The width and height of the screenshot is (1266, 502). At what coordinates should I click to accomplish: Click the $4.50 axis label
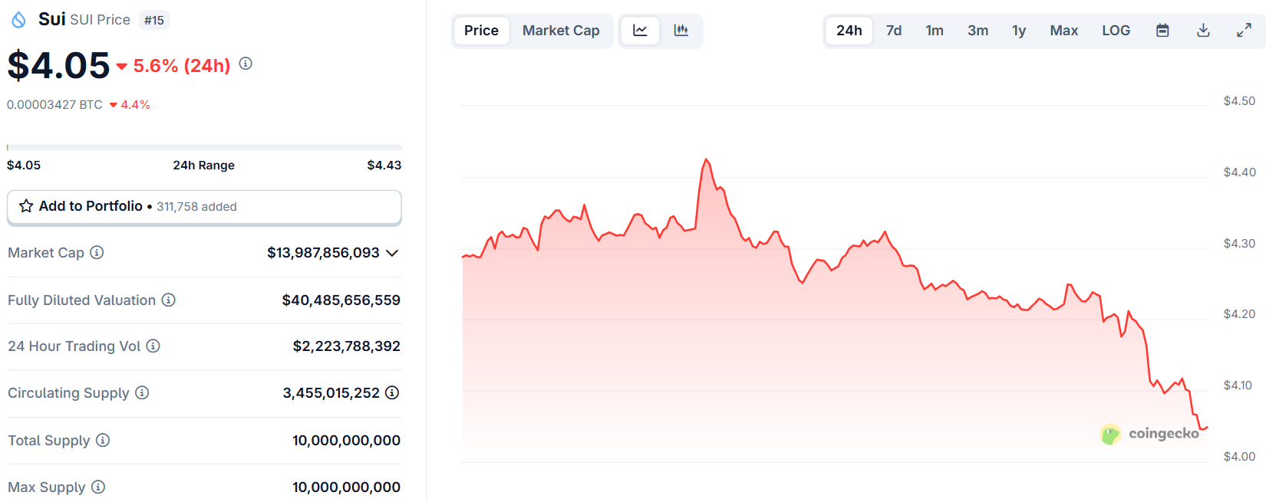[x=1239, y=101]
